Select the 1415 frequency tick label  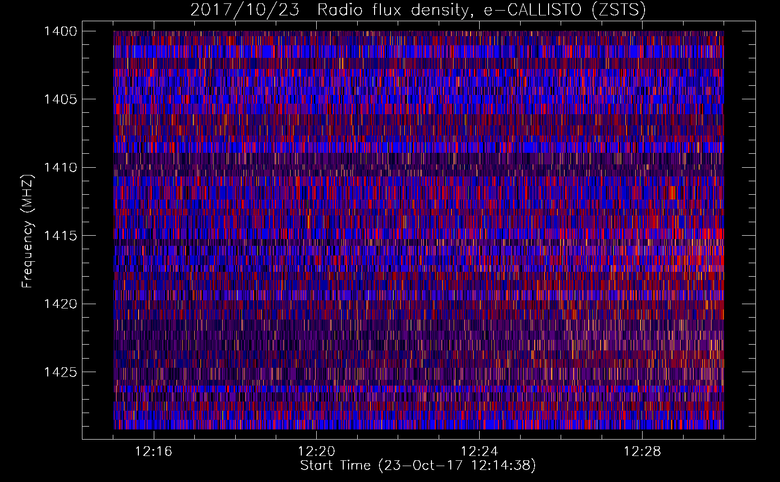[60, 236]
